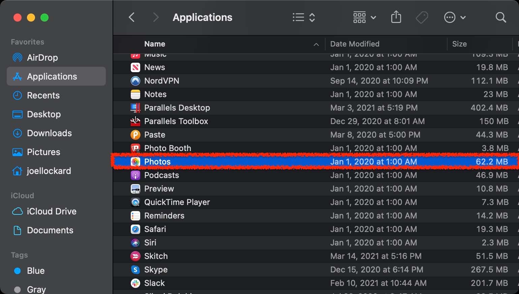Open the ellipsis Action menu
The image size is (519, 294).
click(x=455, y=17)
